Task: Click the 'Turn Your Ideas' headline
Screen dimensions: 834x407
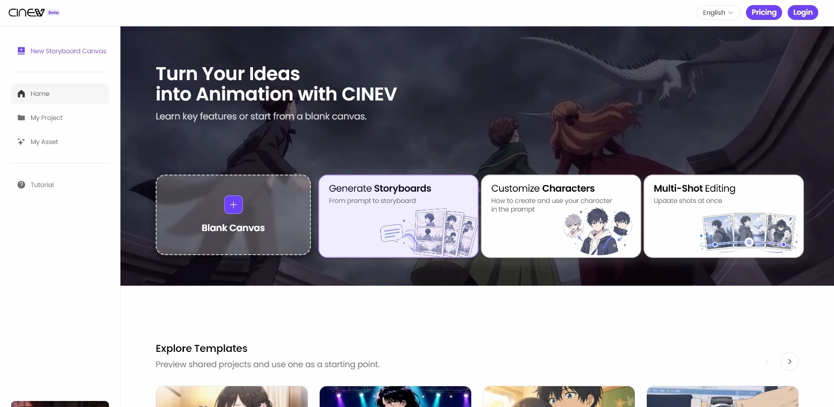Action: [228, 74]
